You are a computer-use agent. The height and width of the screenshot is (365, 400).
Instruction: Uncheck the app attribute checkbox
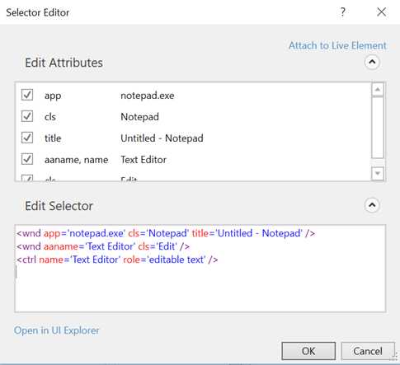[x=27, y=95]
